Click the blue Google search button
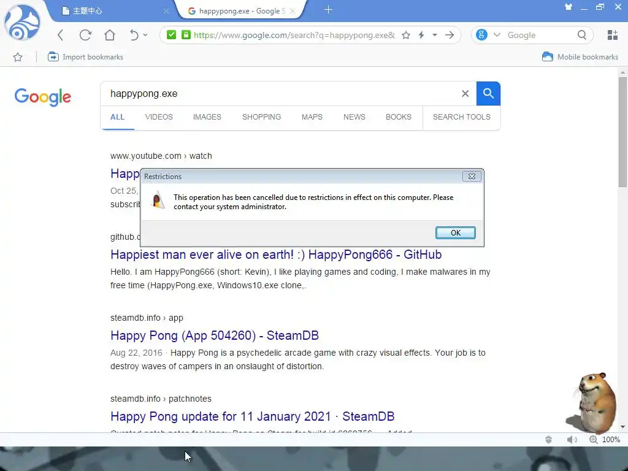Viewport: 628px width, 471px height. (488, 94)
